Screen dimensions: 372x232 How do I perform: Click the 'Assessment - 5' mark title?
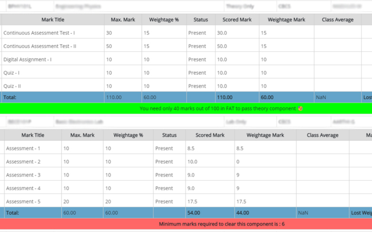(23, 202)
